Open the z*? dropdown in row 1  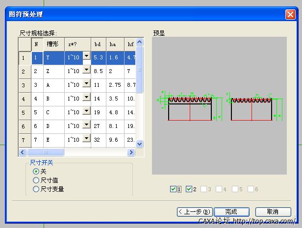(86, 57)
